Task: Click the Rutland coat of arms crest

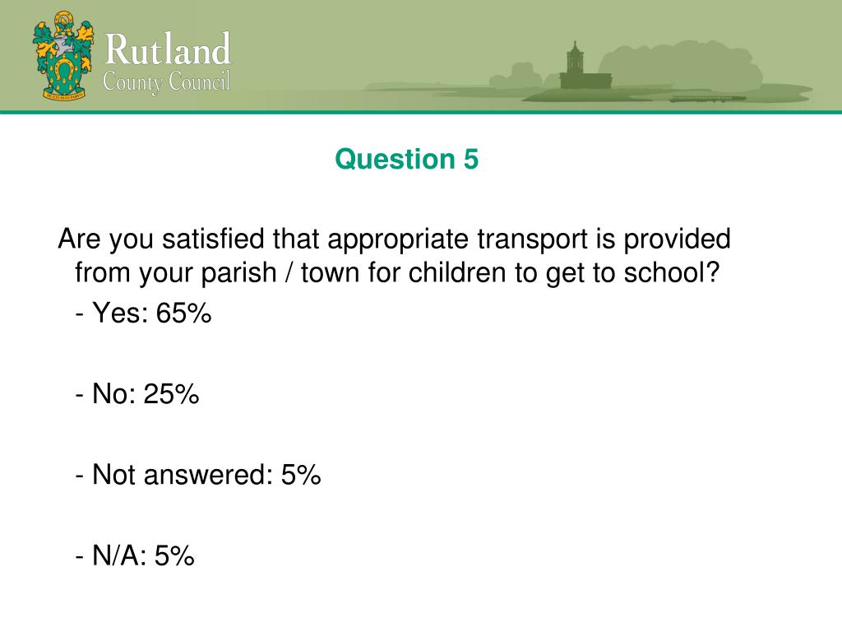Action: (x=64, y=55)
